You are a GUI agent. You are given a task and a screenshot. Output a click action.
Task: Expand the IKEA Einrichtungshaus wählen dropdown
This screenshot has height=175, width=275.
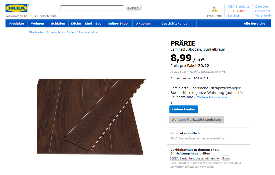(x=195, y=158)
